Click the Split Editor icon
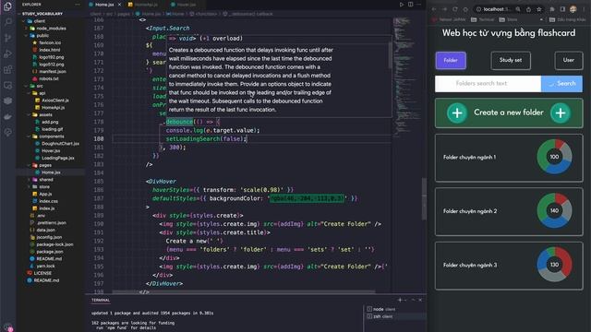 pos(410,5)
